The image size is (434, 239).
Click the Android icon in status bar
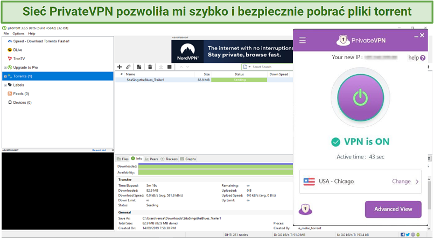[418, 235]
